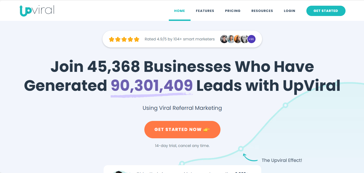
Task: Click the first gold rating star
Action: (x=111, y=39)
